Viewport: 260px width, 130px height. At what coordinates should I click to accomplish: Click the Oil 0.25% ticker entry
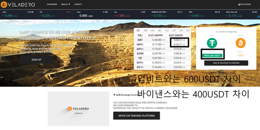tap(55, 14)
